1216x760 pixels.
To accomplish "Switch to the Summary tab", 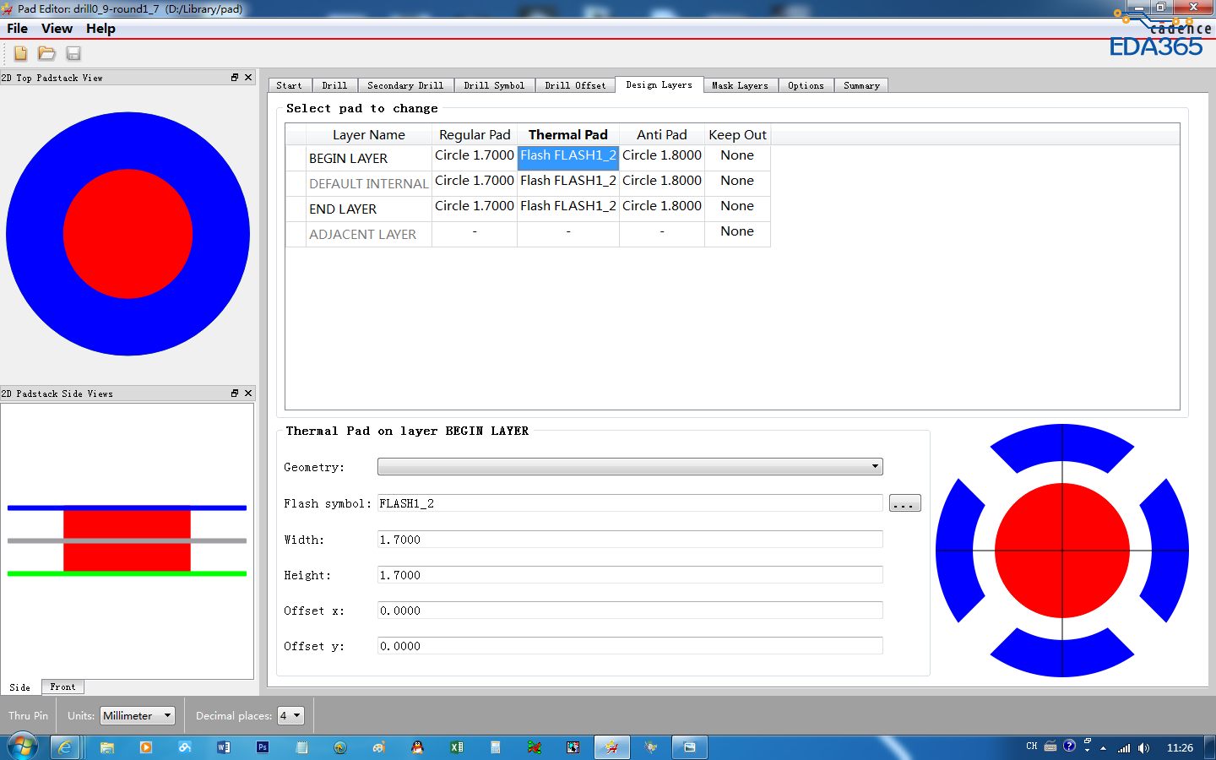I will (x=861, y=85).
